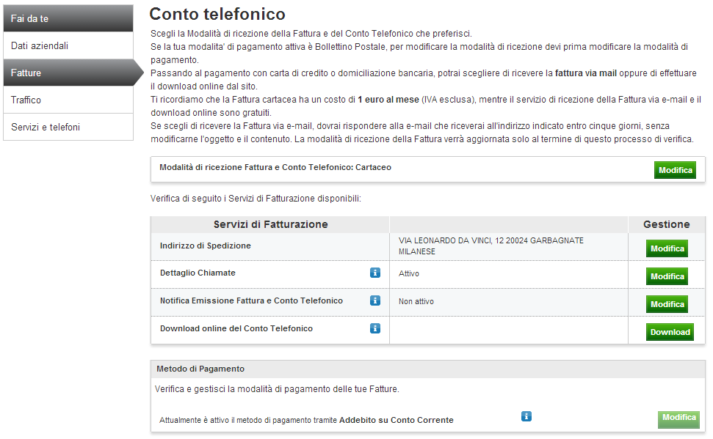Viewport: 713px width, 439px height.
Task: Click Modifica for Modalità di ricezione Fattura
Action: [676, 170]
